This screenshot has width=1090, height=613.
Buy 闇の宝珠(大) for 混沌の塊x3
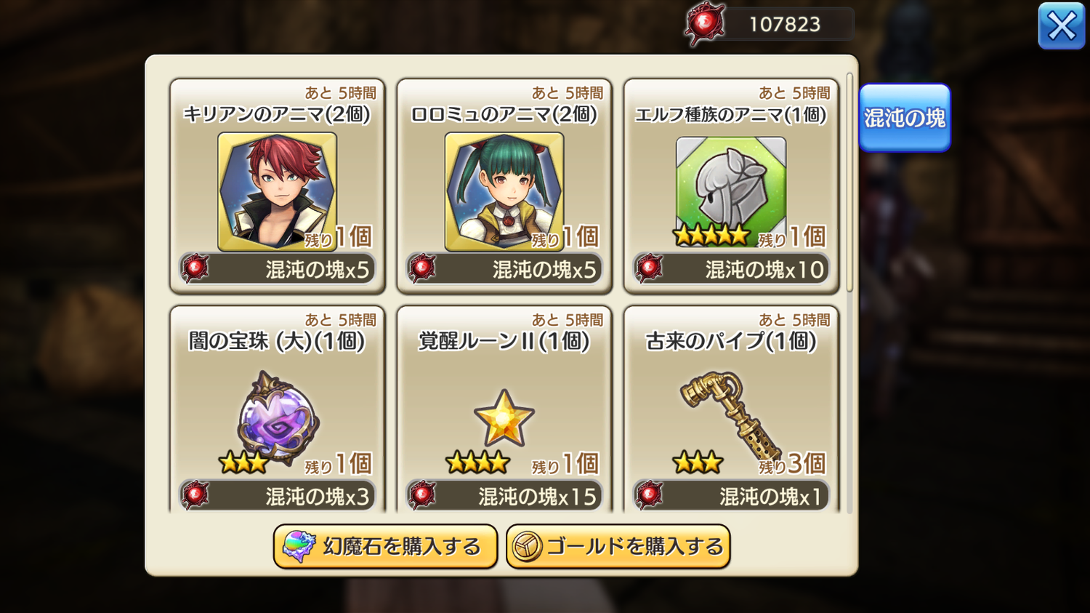click(277, 496)
